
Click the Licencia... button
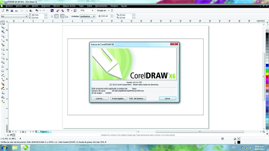point(100,99)
